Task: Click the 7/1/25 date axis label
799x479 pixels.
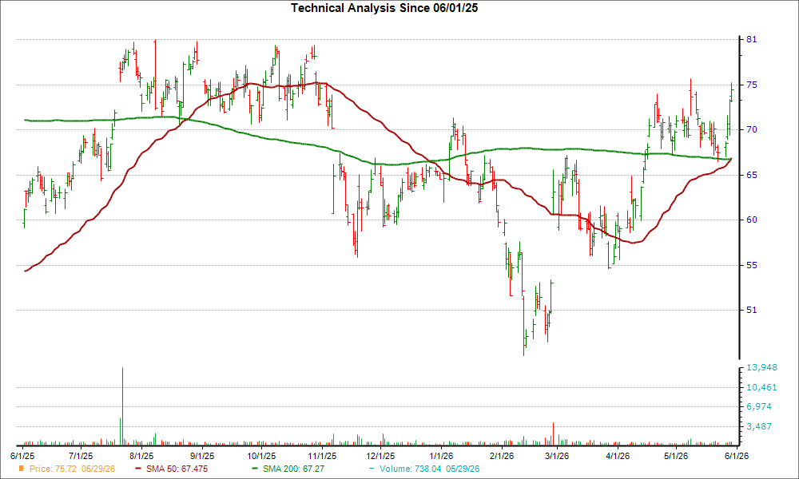Action: click(x=81, y=456)
